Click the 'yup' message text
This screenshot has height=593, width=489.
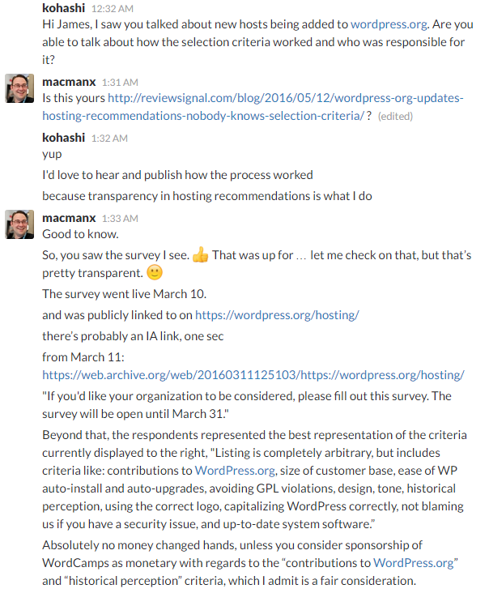[x=52, y=155]
